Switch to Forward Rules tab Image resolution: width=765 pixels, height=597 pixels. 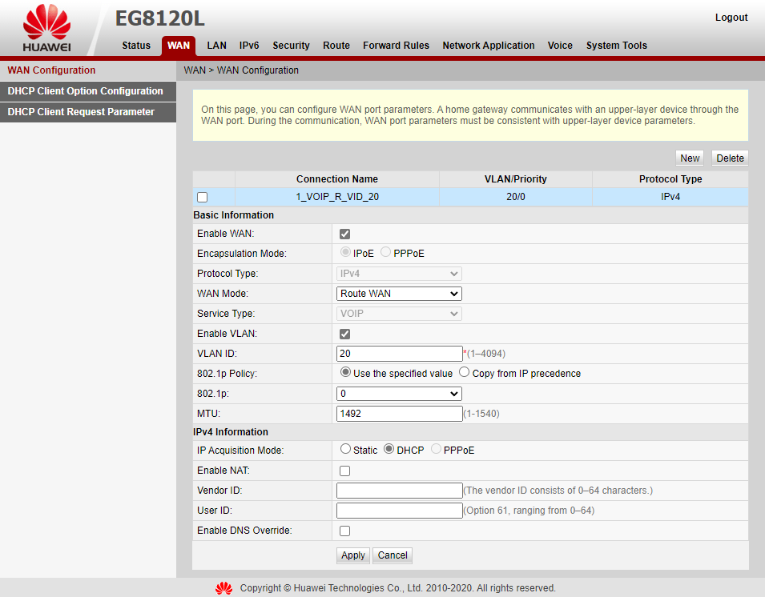click(x=396, y=46)
